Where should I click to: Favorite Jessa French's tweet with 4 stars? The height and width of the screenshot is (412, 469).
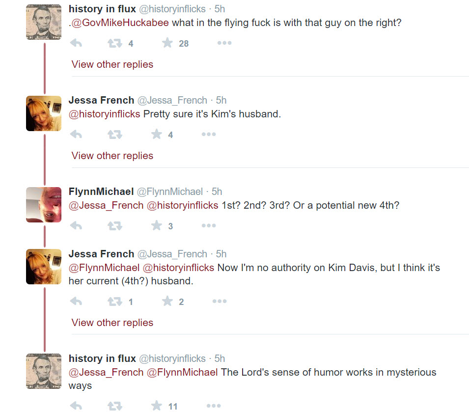pyautogui.click(x=157, y=135)
